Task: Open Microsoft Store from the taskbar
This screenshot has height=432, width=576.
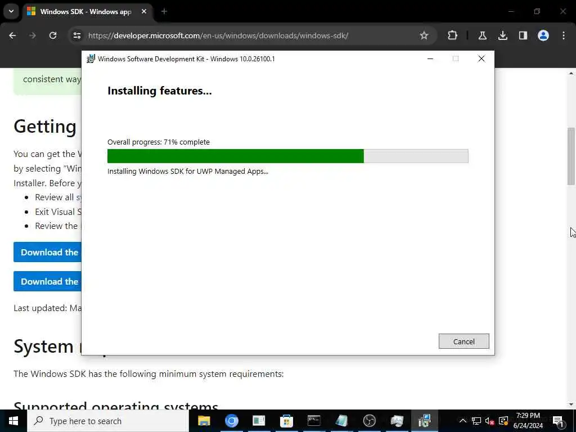Action: click(286, 421)
